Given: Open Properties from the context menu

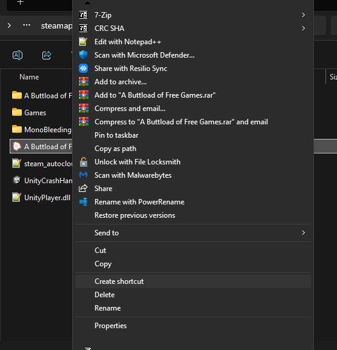Looking at the screenshot, I should [193, 326].
